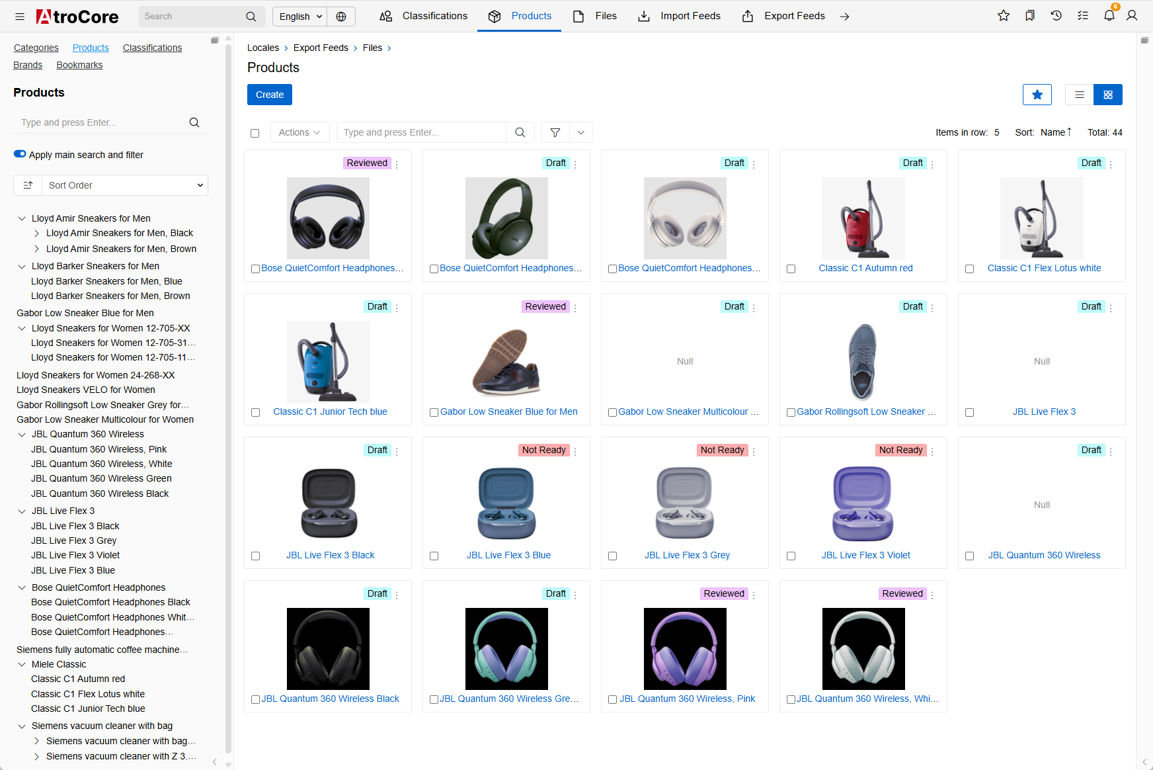
Task: Select the Classic C1 Autumn red checkbox
Action: [791, 269]
